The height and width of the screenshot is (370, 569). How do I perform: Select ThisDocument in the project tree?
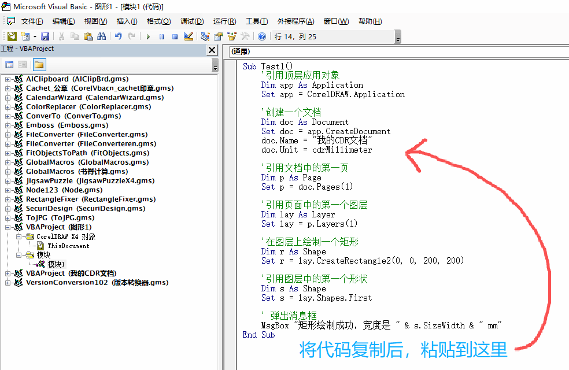click(x=68, y=246)
